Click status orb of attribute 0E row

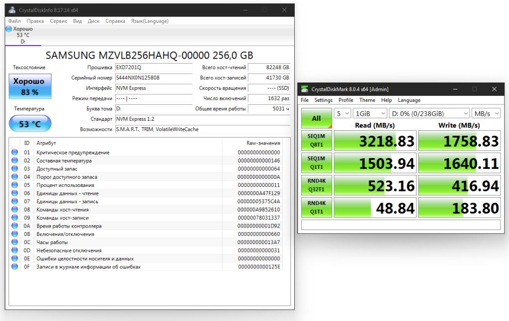tap(14, 258)
